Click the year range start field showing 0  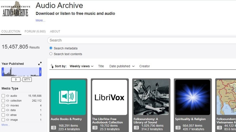[16, 80]
